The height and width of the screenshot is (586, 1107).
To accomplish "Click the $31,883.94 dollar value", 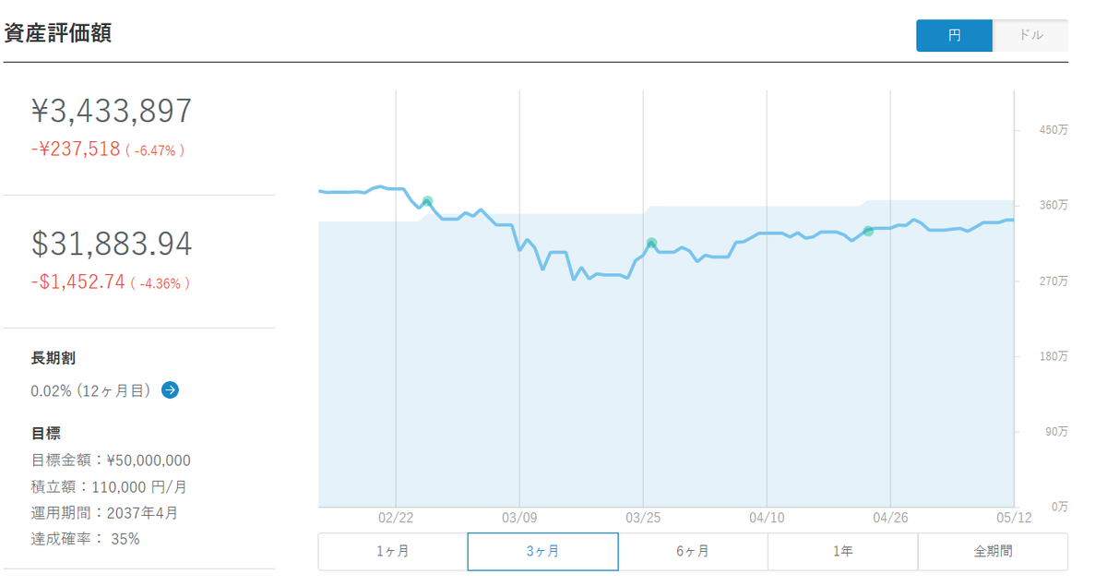I will 112,244.
